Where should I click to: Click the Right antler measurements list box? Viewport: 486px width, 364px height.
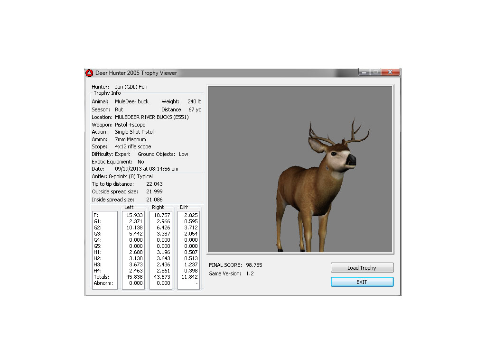click(x=161, y=250)
